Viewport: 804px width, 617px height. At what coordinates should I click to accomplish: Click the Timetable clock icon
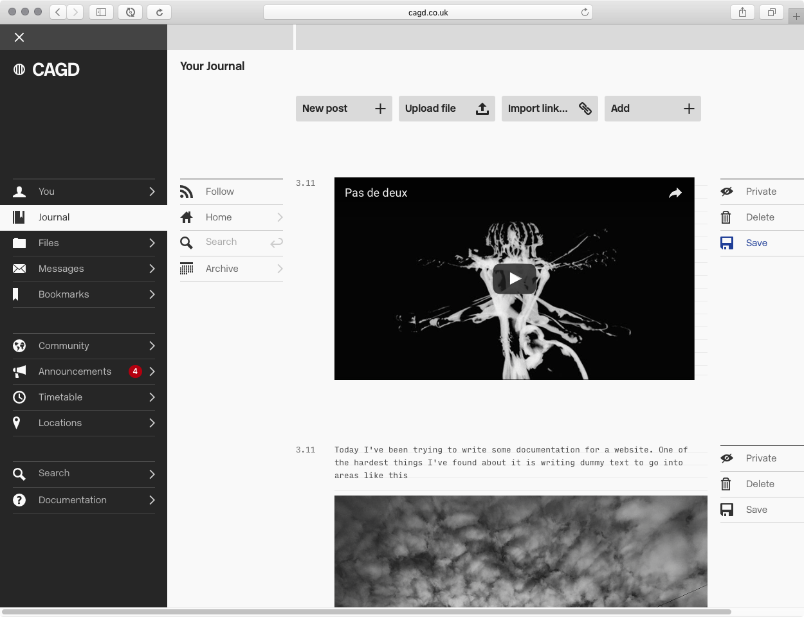coord(19,397)
